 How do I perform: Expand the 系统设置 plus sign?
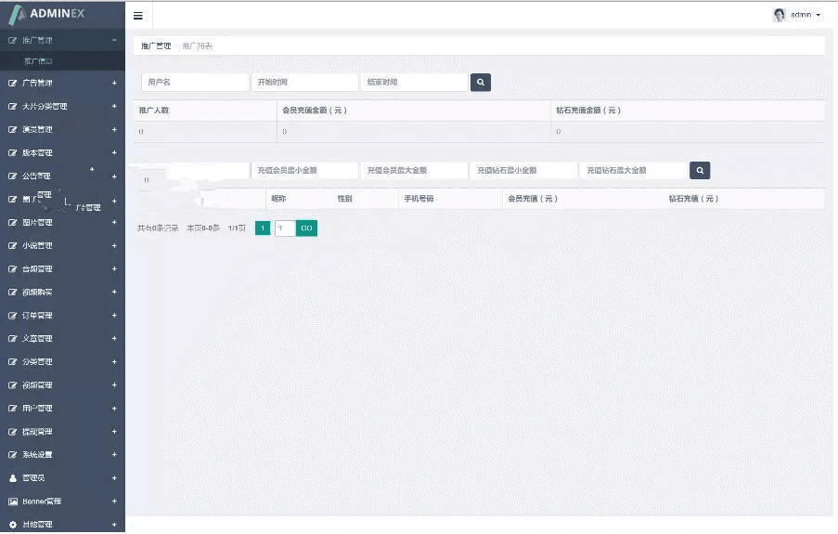pos(114,455)
